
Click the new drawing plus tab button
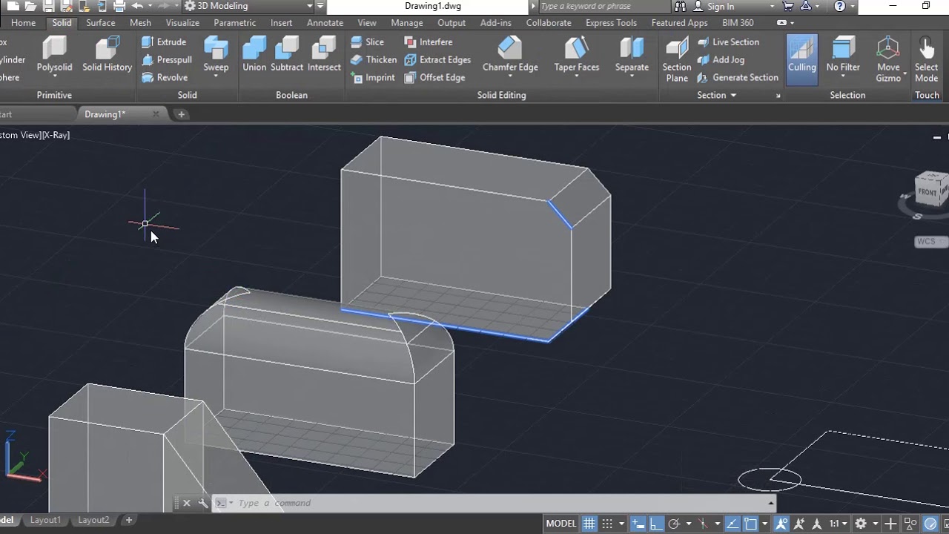click(181, 114)
